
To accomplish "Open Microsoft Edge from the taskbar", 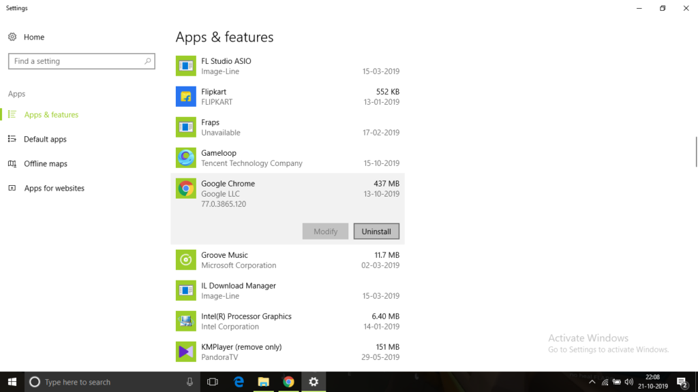I will coord(239,382).
